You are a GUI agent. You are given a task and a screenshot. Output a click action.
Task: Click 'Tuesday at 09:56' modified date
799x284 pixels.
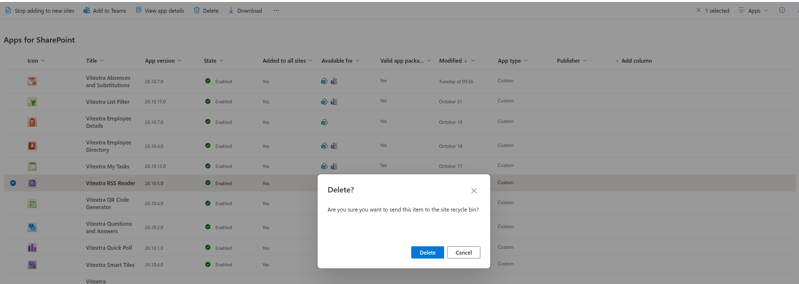point(456,82)
